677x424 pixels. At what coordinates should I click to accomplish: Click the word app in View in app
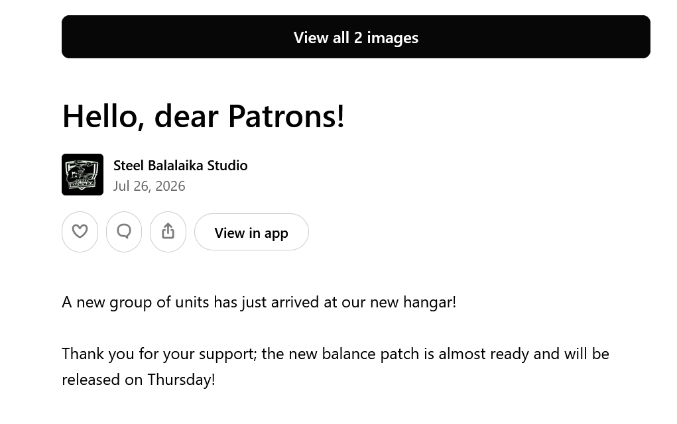(276, 233)
